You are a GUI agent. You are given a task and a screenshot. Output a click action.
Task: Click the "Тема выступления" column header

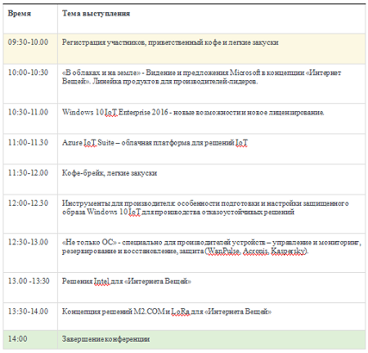coord(96,13)
